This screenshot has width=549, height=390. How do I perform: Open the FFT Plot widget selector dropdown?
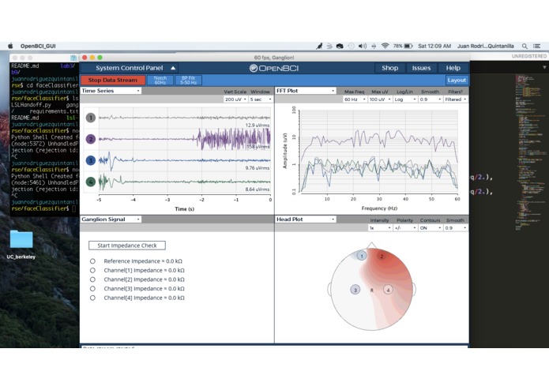[x=306, y=91]
